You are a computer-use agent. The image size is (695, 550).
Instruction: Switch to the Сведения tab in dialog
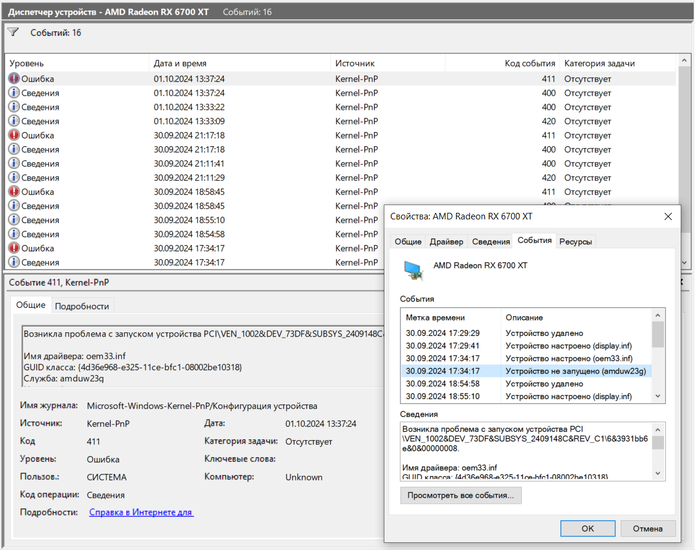coord(491,242)
